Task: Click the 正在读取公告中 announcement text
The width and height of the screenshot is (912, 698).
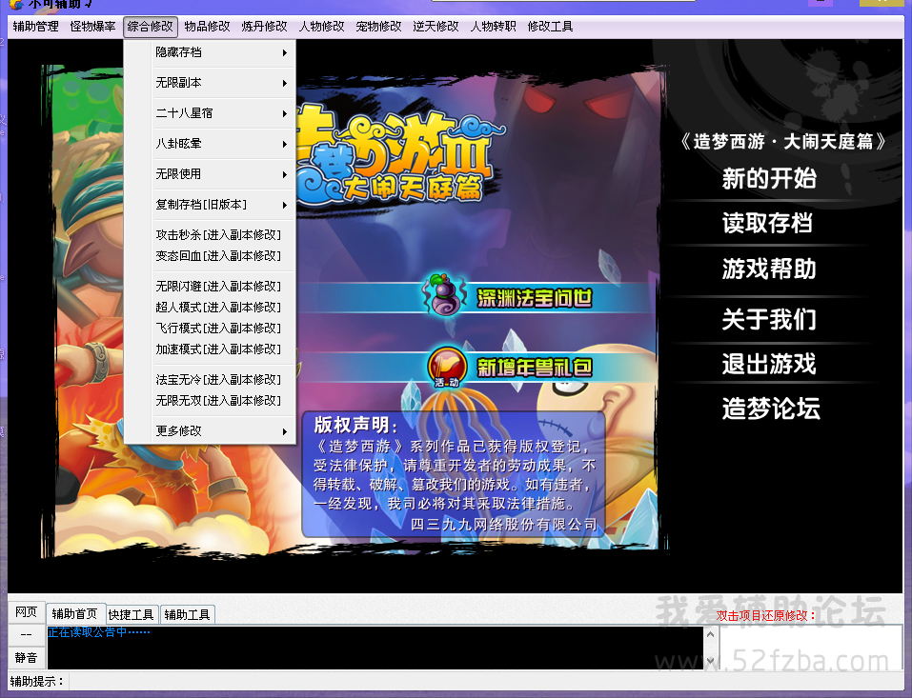Action: pyautogui.click(x=99, y=632)
